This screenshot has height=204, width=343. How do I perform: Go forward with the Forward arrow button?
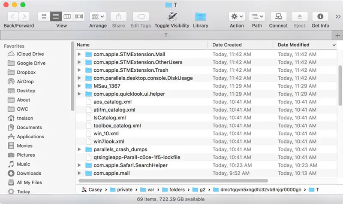click(24, 16)
